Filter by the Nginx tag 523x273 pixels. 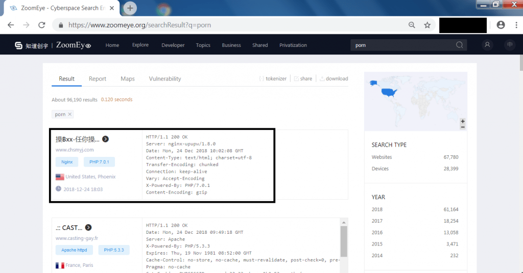click(x=67, y=162)
